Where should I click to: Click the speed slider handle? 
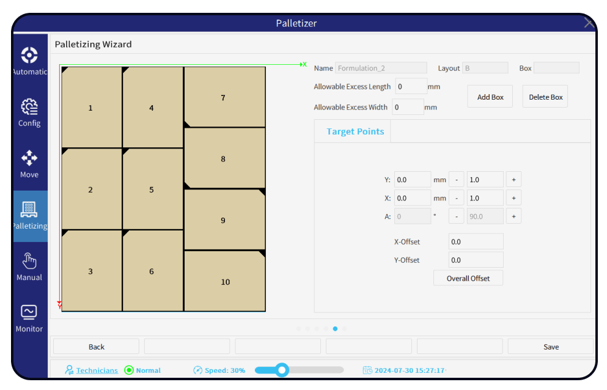click(282, 370)
